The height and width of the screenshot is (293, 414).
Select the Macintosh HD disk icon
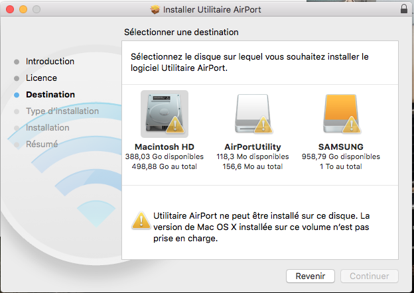(x=165, y=114)
